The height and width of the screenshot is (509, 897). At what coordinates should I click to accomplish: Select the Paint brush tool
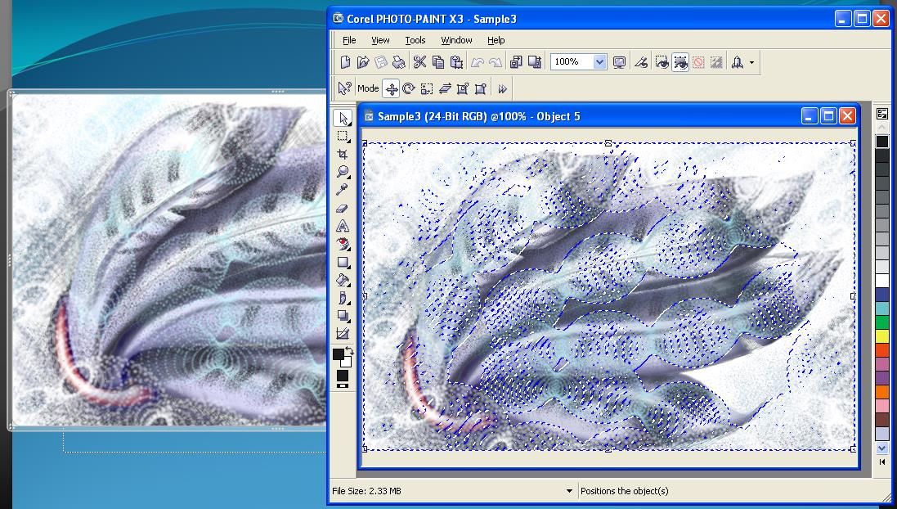click(x=343, y=298)
